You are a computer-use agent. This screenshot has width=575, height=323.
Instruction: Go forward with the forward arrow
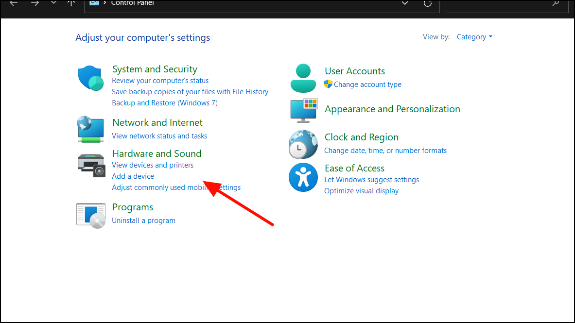click(x=35, y=3)
